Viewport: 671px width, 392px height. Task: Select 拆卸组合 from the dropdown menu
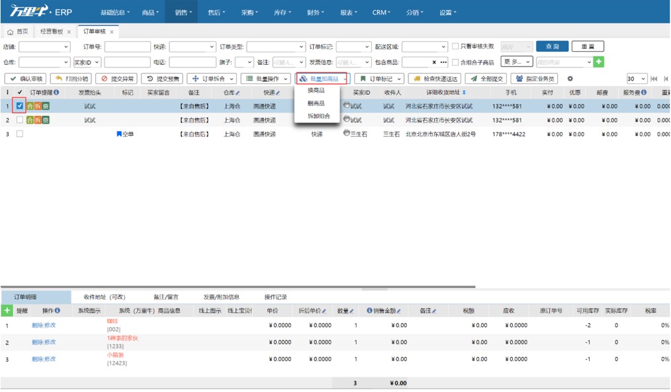[x=319, y=116]
